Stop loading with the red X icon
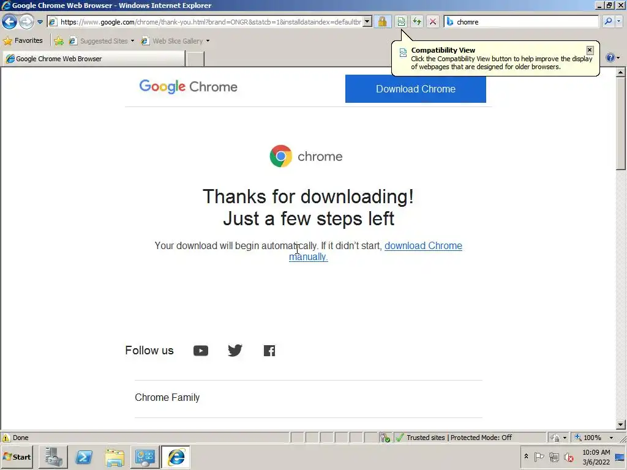Viewport: 627px width, 470px height. (x=433, y=21)
